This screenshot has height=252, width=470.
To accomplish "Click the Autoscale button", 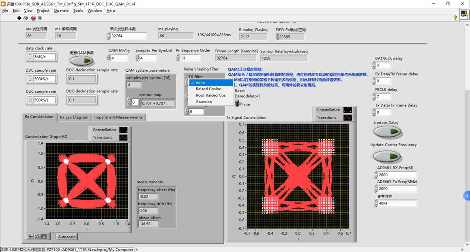I will 67,237.
